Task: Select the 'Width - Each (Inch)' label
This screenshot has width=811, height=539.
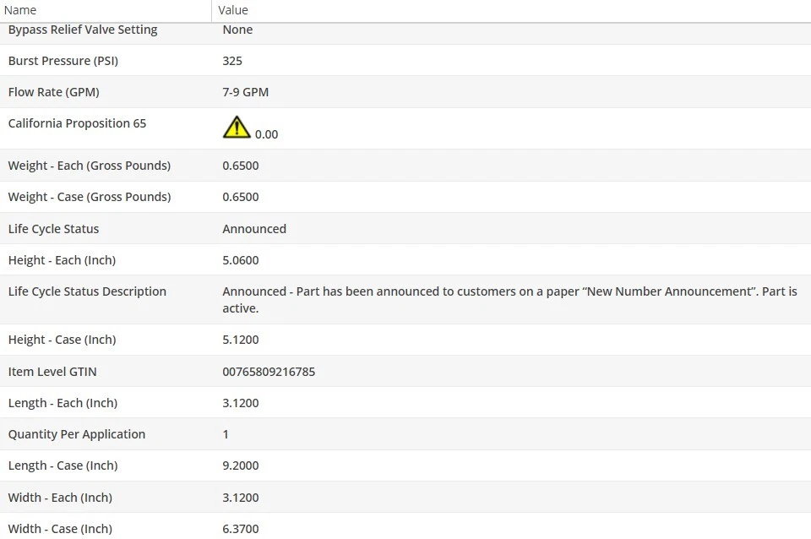Action: coord(60,498)
